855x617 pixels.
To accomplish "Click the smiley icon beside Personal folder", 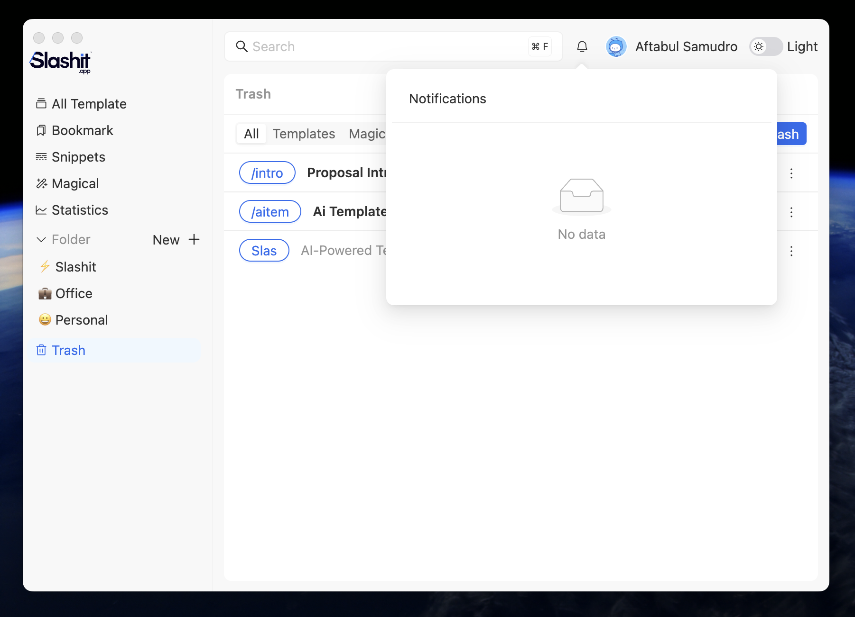I will [45, 320].
